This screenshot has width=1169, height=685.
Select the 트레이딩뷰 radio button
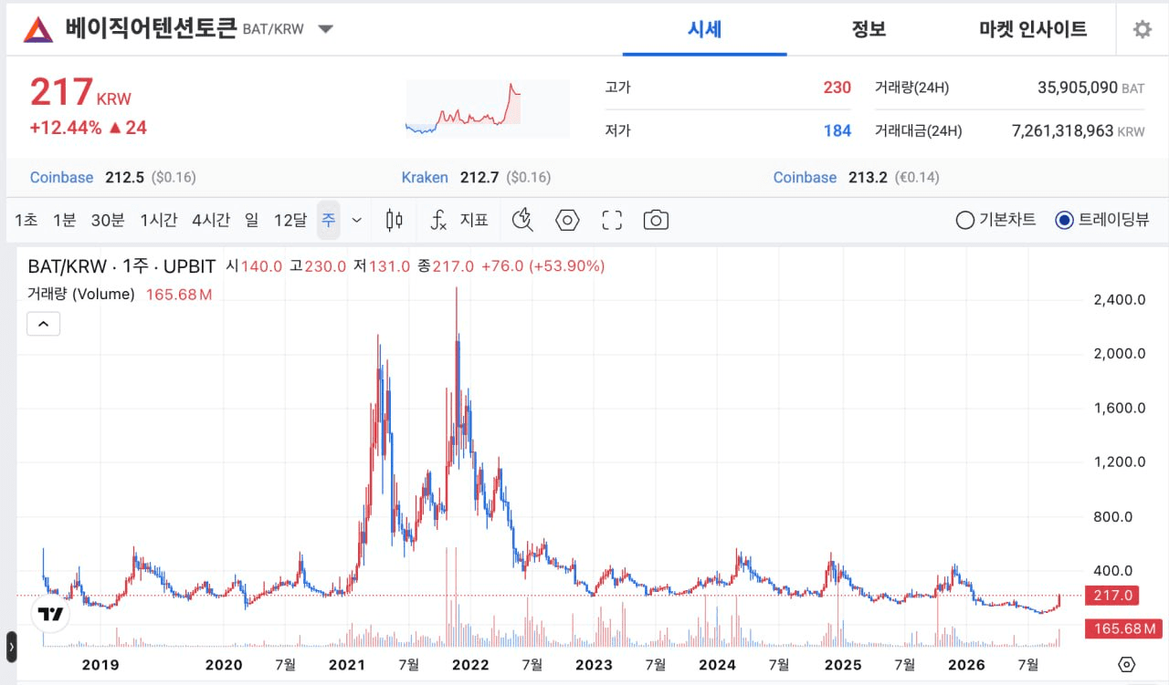(1064, 220)
